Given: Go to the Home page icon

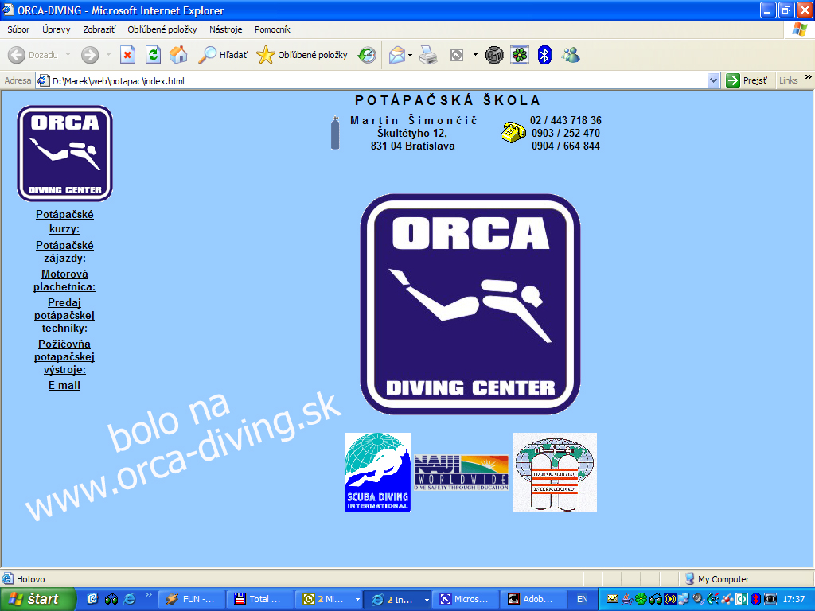Looking at the screenshot, I should pos(178,55).
